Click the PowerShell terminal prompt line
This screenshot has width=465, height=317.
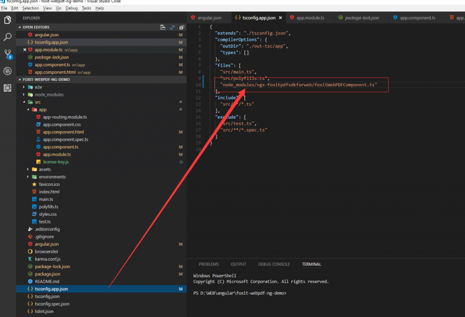click(x=240, y=293)
